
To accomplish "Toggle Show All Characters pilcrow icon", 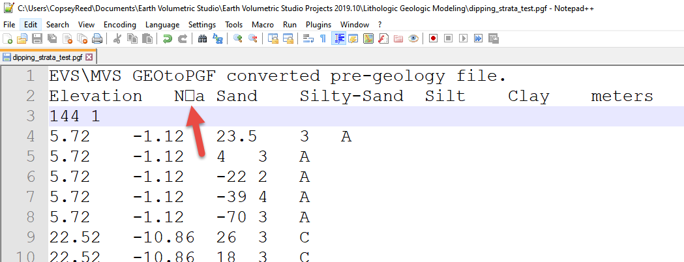I will (323, 39).
